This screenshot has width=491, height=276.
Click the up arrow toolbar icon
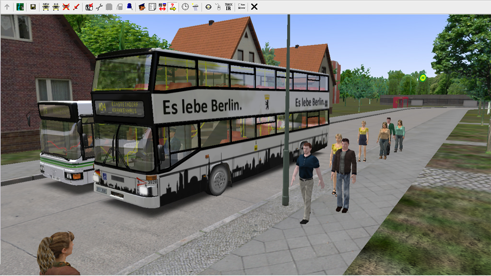tap(7, 7)
